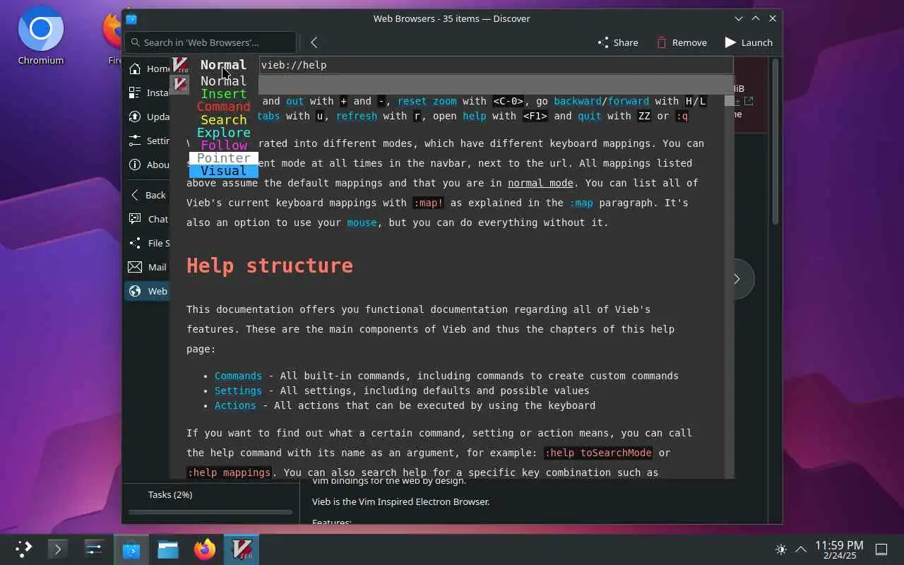The image size is (904, 565).
Task: Click the Discover page vertical scrollbar
Action: point(775,141)
